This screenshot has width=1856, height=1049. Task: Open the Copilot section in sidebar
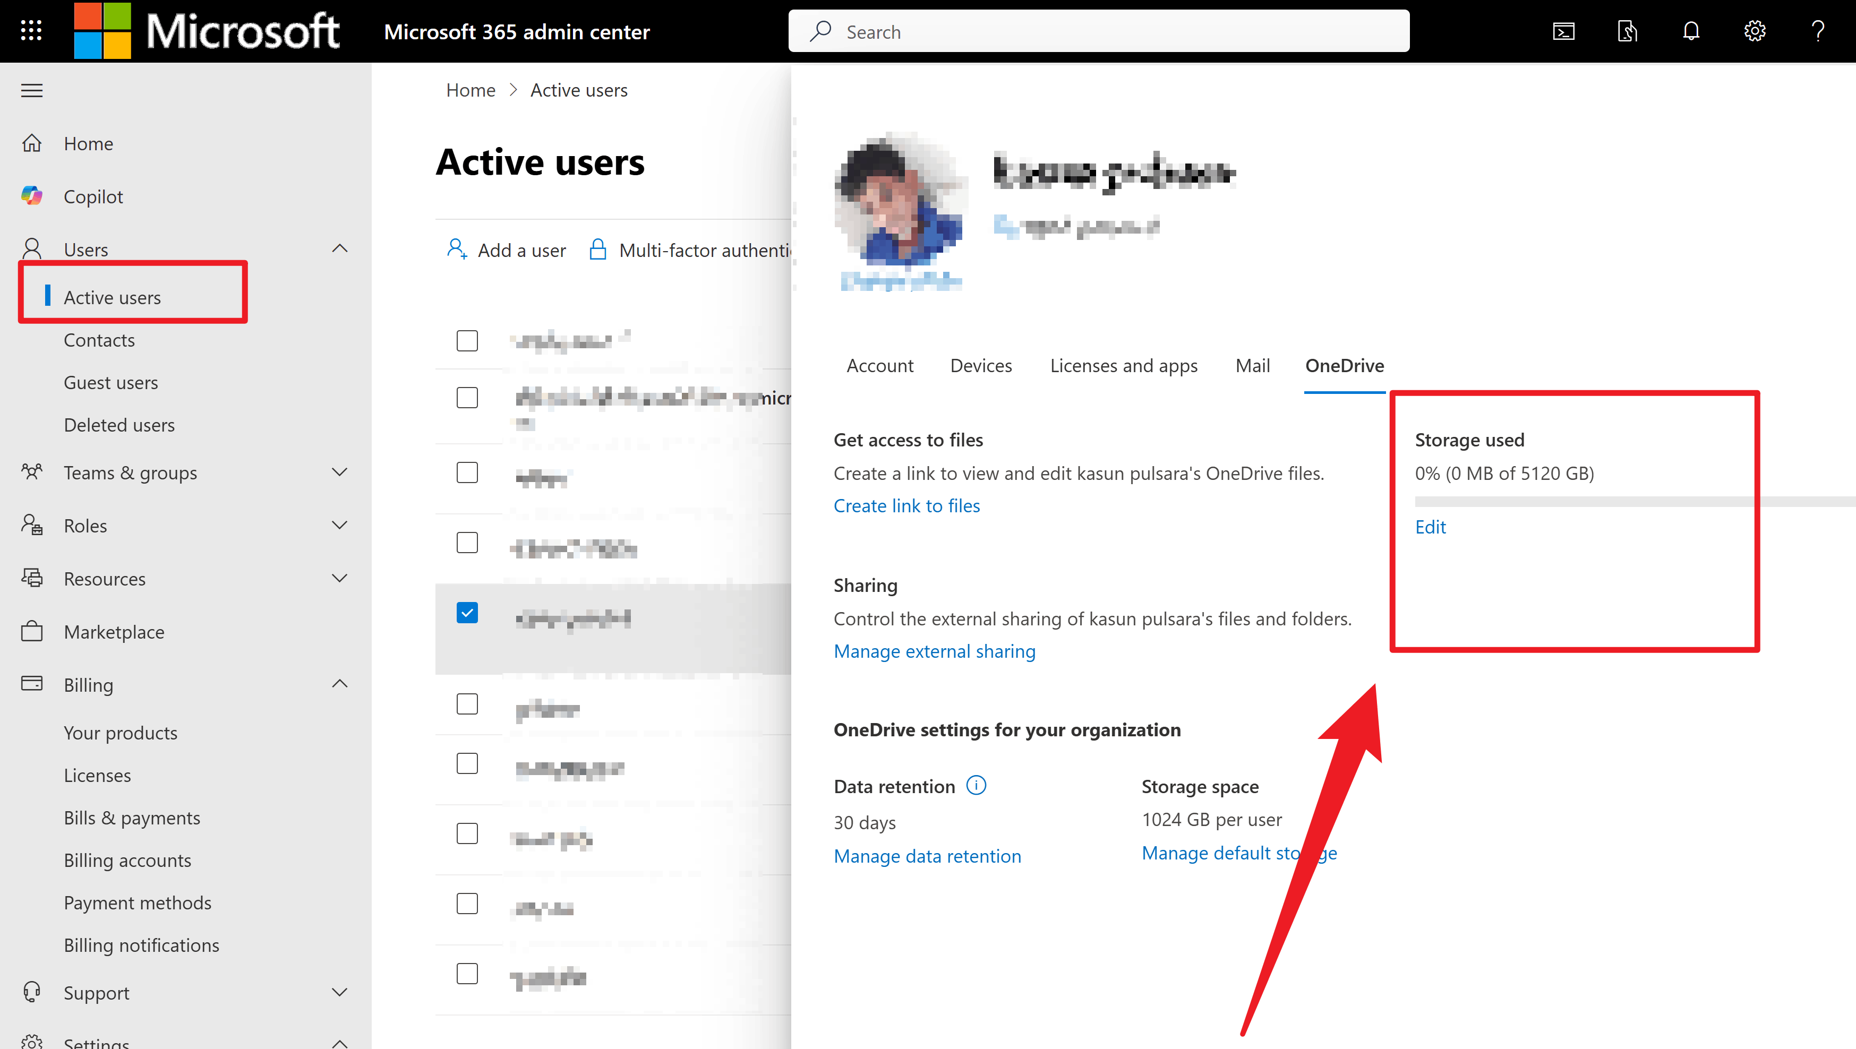click(x=93, y=196)
